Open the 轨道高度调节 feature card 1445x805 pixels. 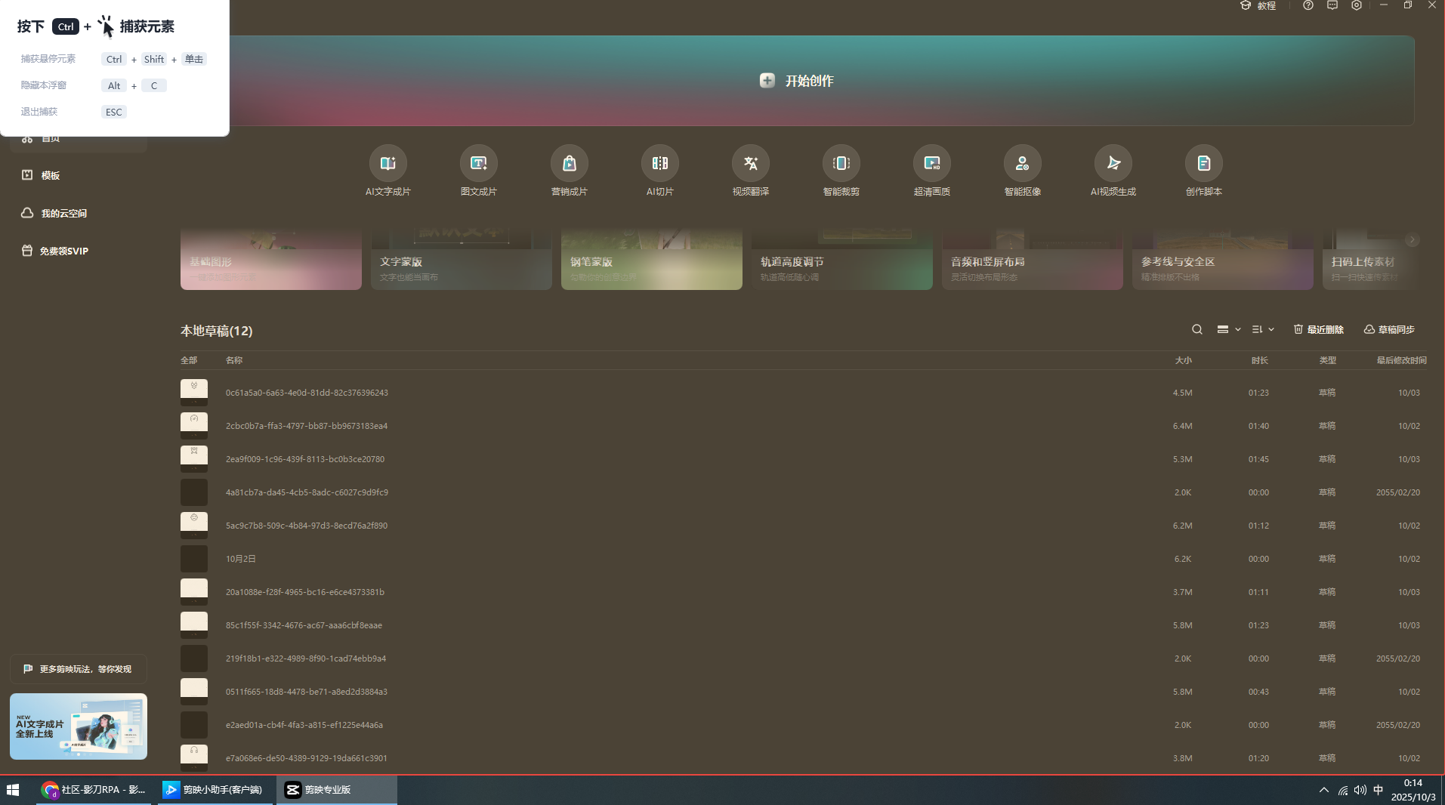tap(842, 260)
